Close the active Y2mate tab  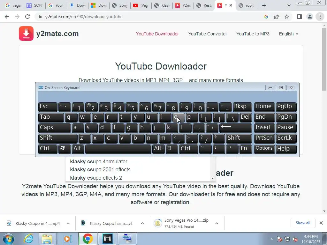coord(231,5)
